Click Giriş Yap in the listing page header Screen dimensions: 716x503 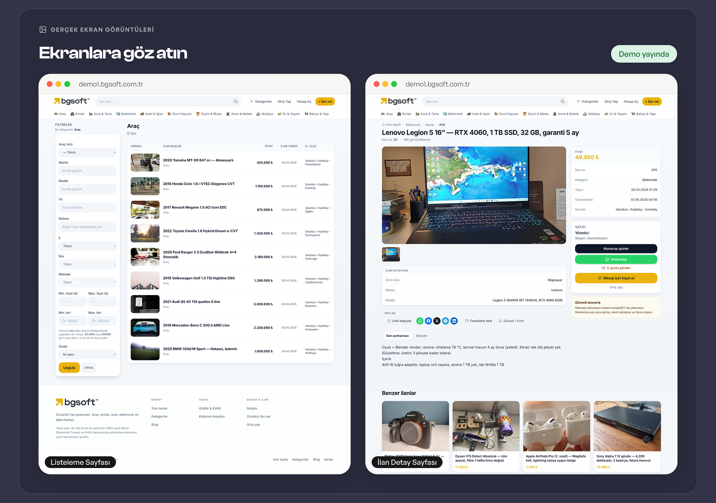pos(284,101)
